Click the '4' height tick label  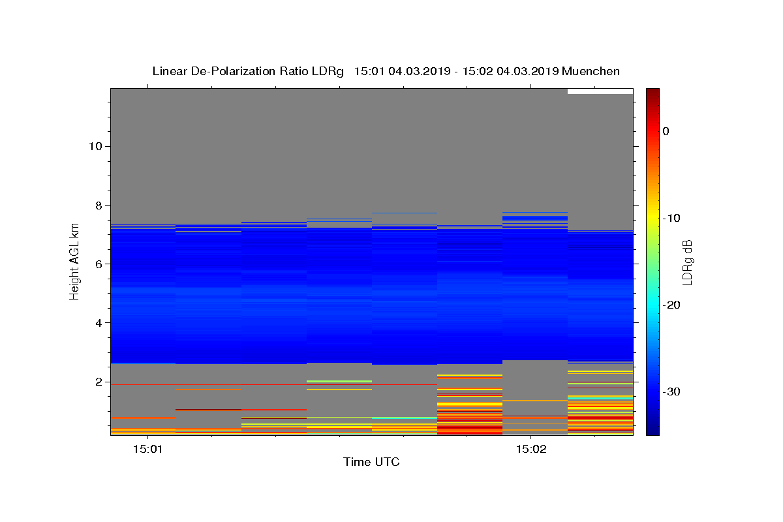tap(98, 323)
